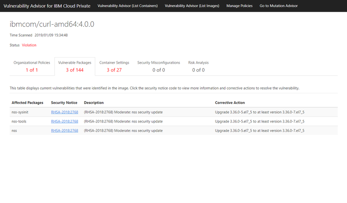347x203 pixels.
Task: Select the nss package cell
Action: coord(14,131)
